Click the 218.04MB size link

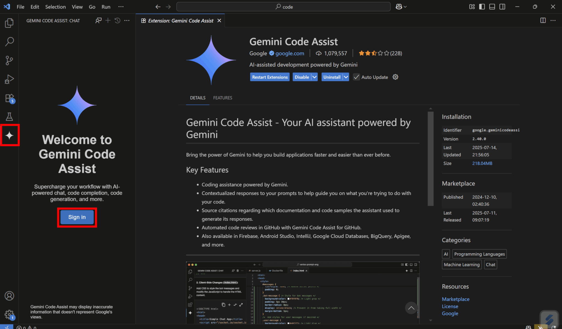(482, 163)
